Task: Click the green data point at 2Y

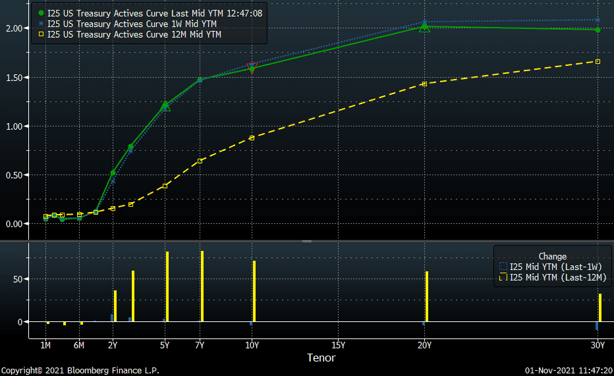Action: (113, 173)
